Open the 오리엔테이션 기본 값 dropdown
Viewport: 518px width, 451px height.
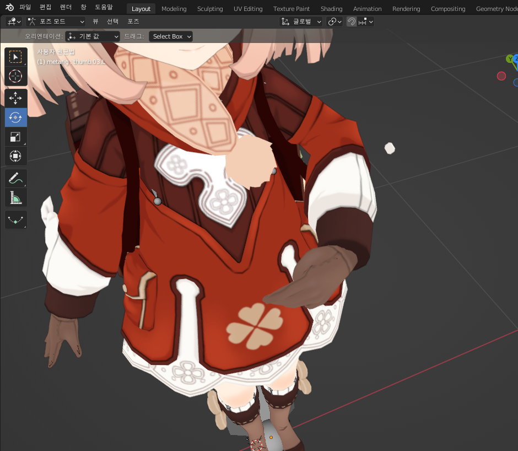pyautogui.click(x=92, y=36)
